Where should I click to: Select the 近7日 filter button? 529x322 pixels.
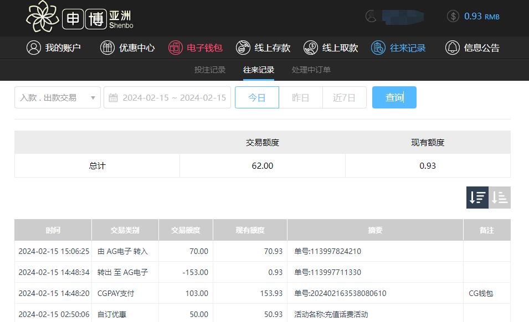pyautogui.click(x=344, y=97)
